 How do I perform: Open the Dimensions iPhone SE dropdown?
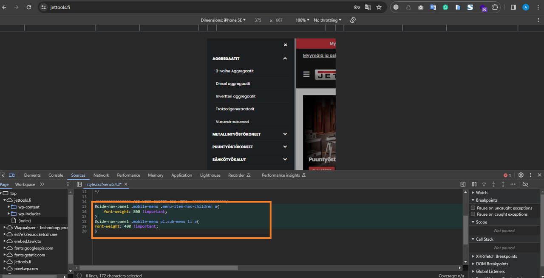(x=223, y=20)
